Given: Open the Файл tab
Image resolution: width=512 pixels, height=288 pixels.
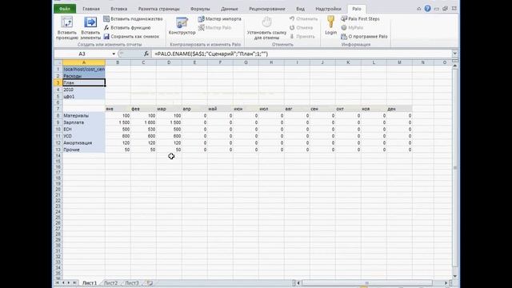Looking at the screenshot, I should click(65, 9).
